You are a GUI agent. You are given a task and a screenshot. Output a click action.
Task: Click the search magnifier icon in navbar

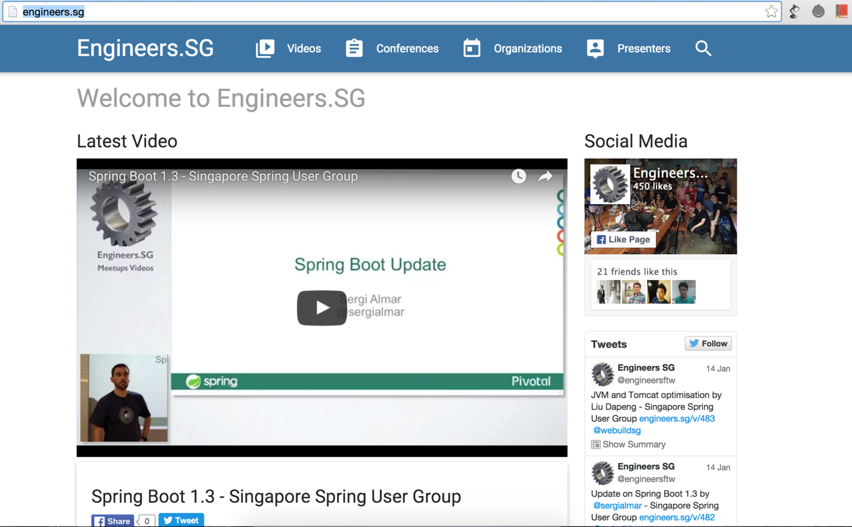703,49
